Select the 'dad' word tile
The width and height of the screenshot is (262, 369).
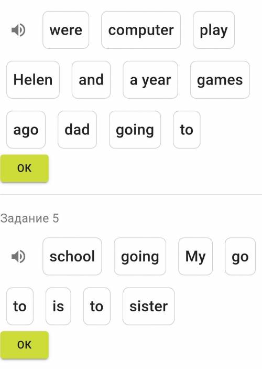point(78,130)
